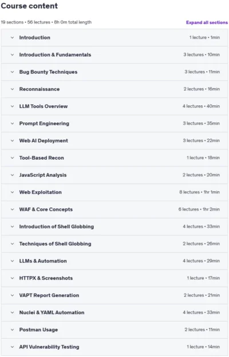Click the Web AI Deployment chevron icon
Viewport: 229px width, 357px height.
pos(12,141)
